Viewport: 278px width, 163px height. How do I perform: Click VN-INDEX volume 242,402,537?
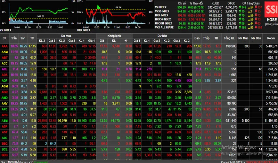(x=215, y=7)
